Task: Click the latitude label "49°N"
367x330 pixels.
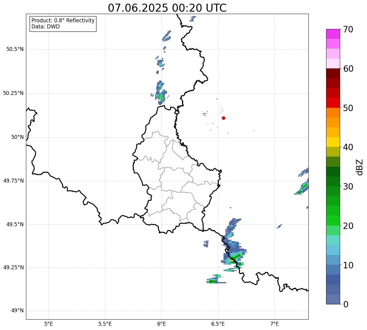Action: tap(17, 311)
